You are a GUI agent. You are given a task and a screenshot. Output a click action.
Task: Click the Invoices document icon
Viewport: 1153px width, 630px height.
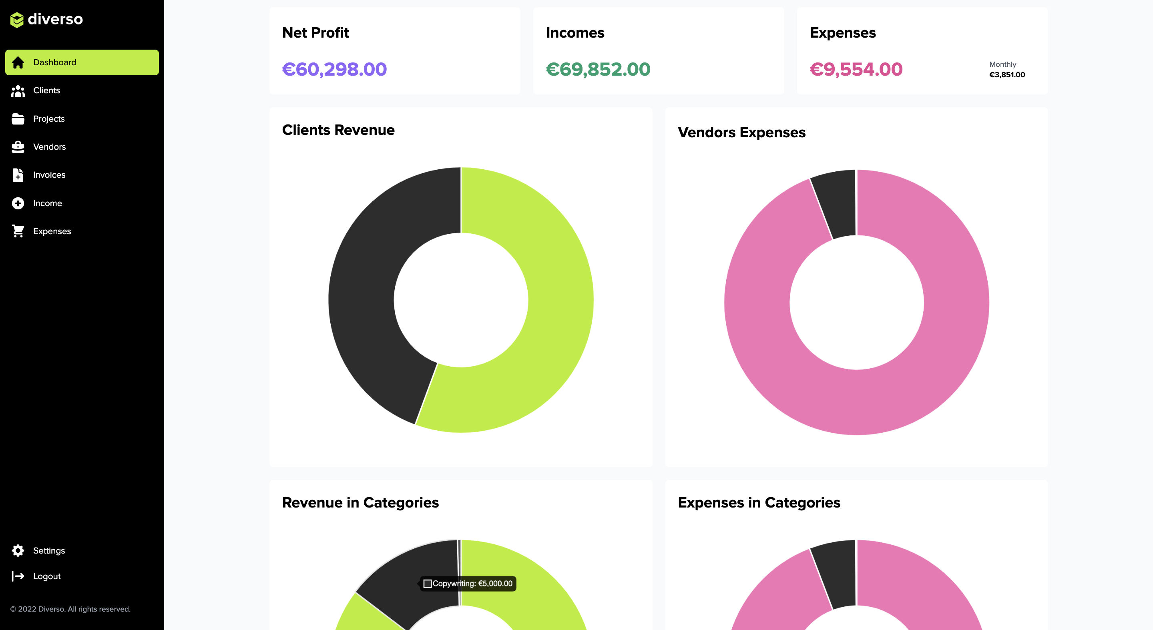18,175
